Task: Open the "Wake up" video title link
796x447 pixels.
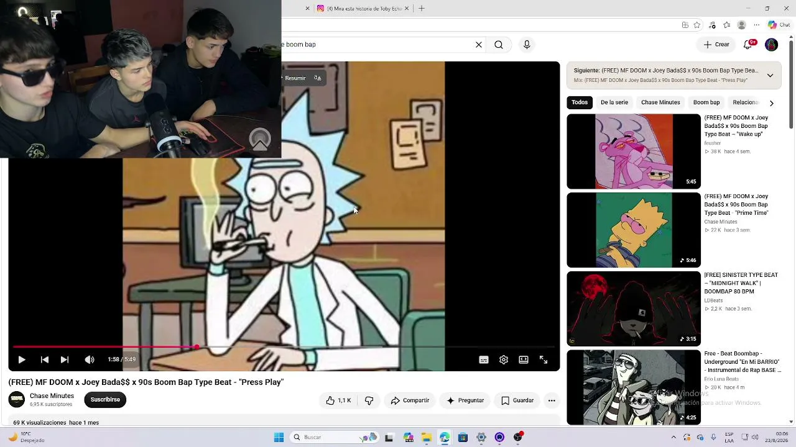Action: [x=736, y=126]
